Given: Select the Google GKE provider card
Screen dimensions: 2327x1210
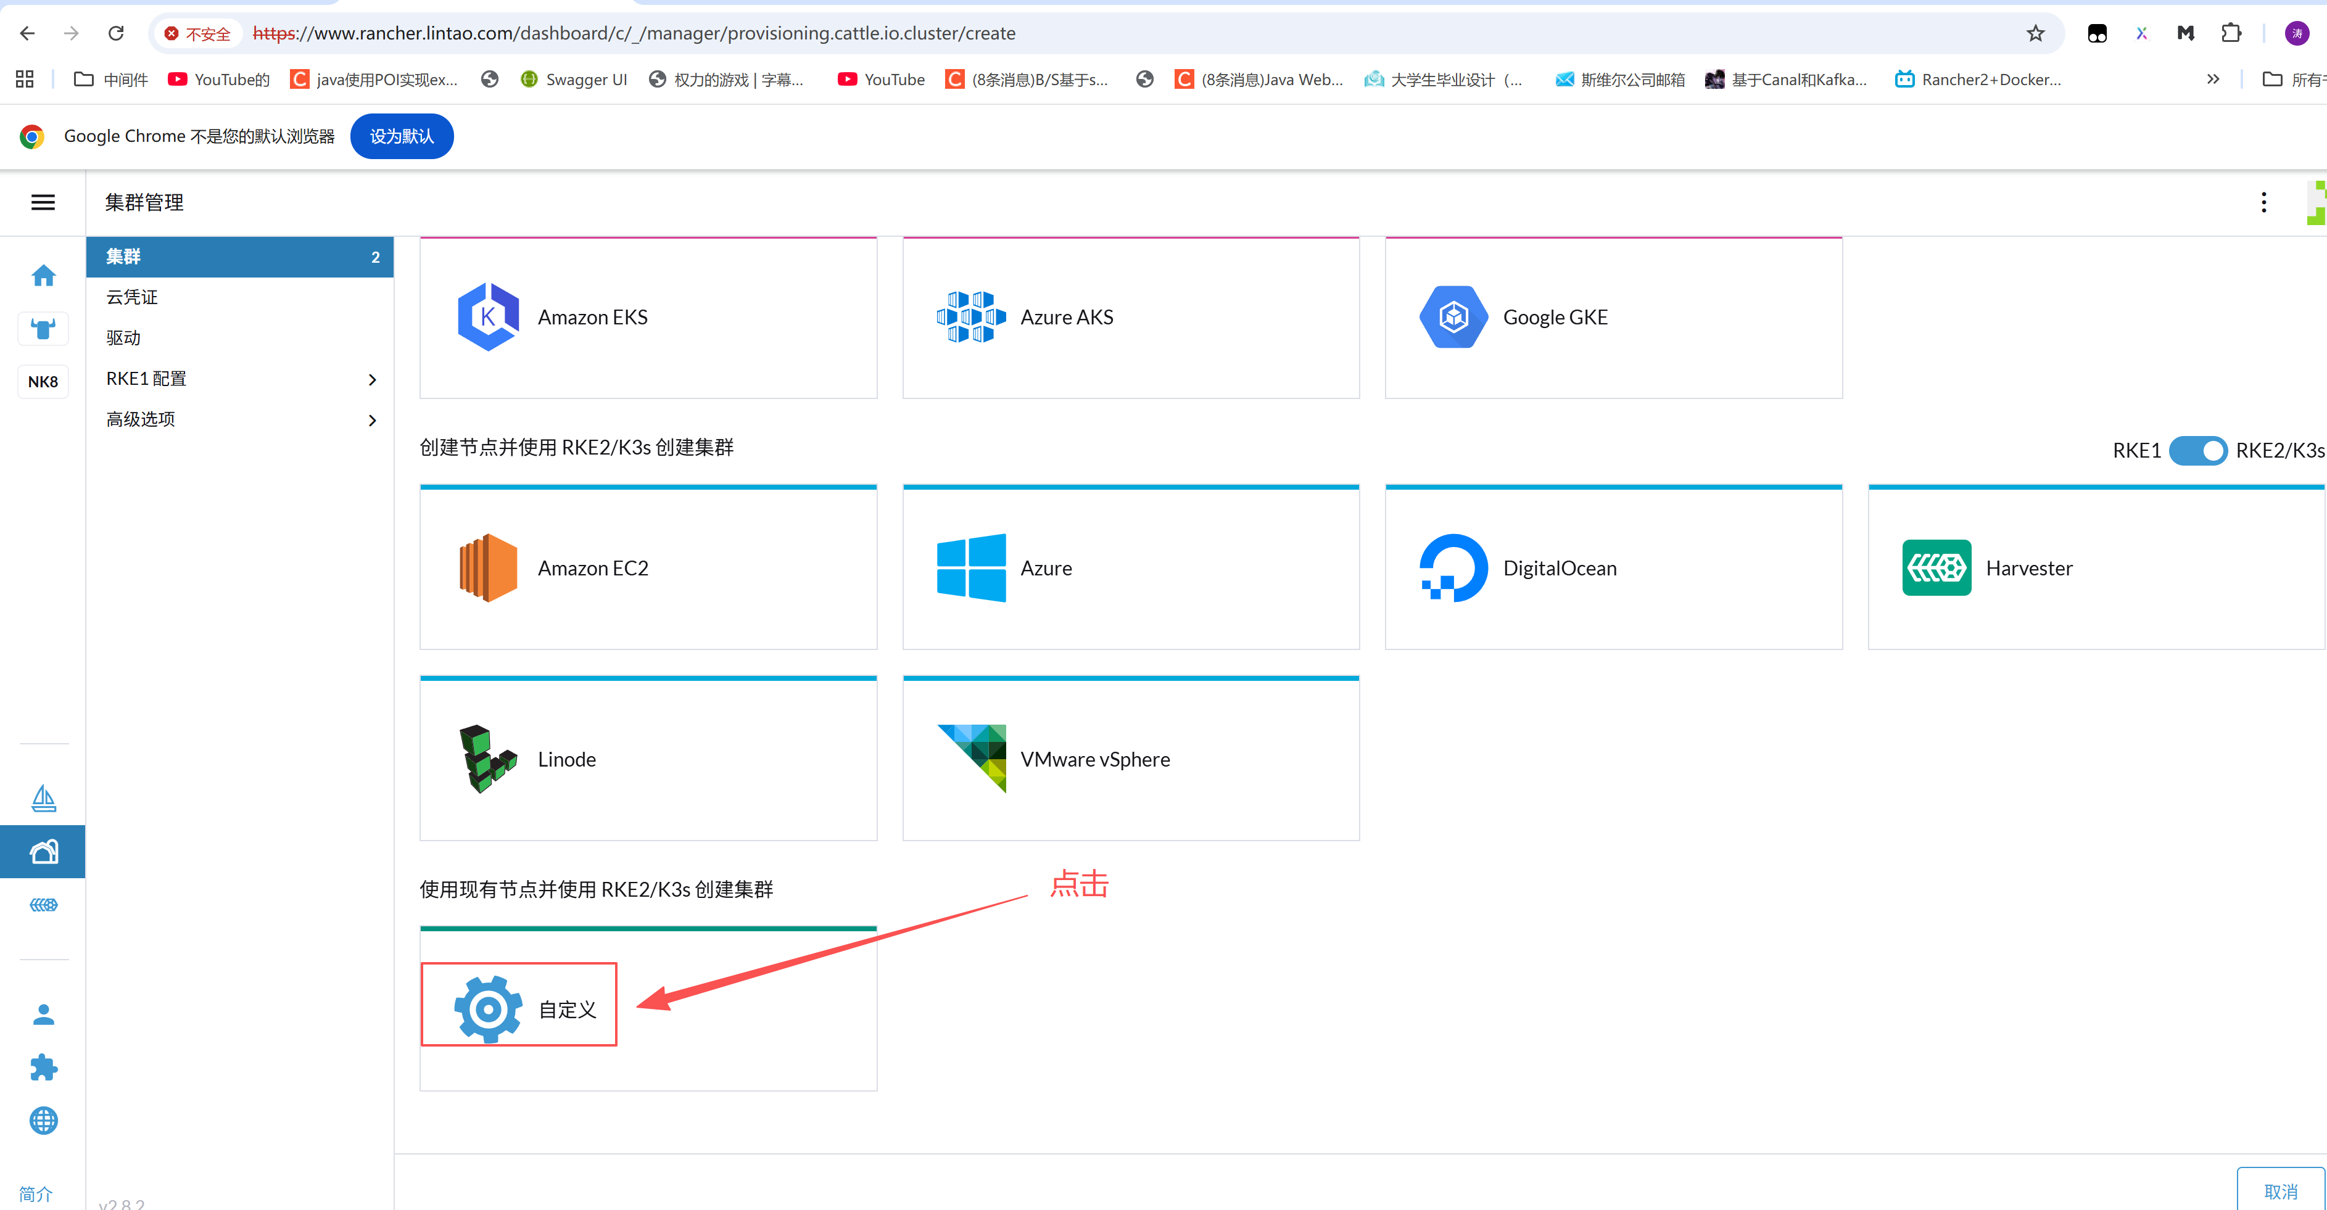Looking at the screenshot, I should pyautogui.click(x=1613, y=317).
